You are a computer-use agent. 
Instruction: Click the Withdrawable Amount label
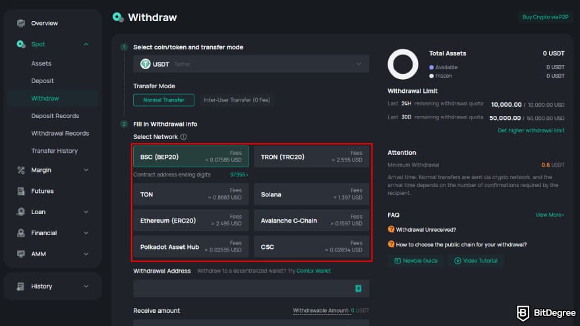coord(321,310)
